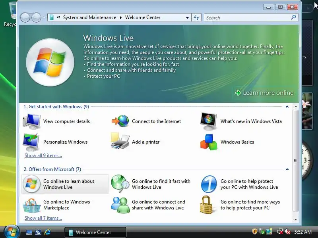Open the Windows Basics colored cubes icon
The height and width of the screenshot is (238, 318).
209,142
